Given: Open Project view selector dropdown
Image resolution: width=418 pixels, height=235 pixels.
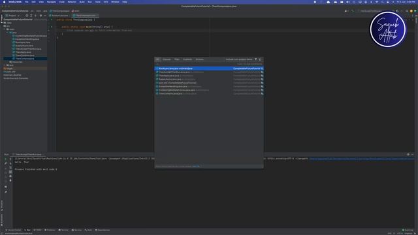Looking at the screenshot, I should pos(12,16).
